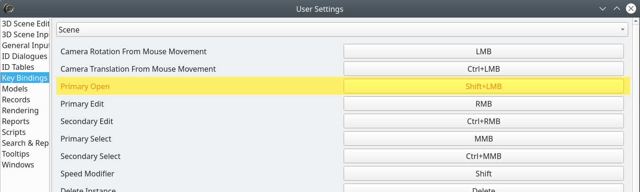640x192 pixels.
Task: Click the OpenMW-CS app icon in title bar
Action: tap(9, 8)
